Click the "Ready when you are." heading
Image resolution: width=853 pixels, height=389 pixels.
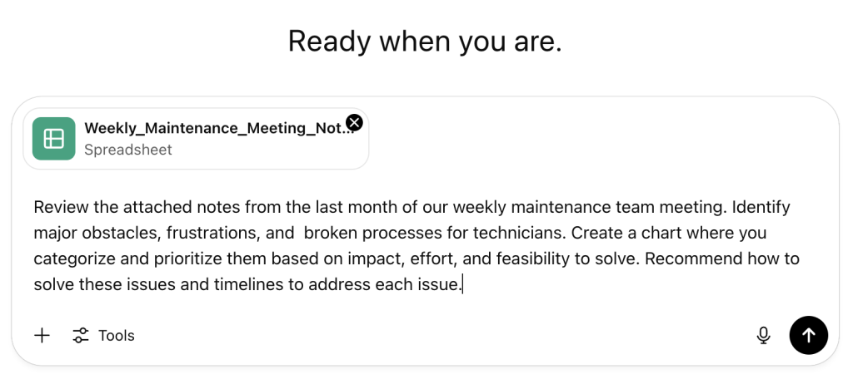pos(425,41)
